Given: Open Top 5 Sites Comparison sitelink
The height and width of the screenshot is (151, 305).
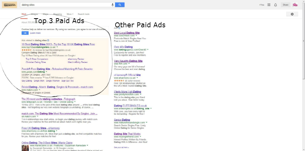Looking at the screenshot, I should coord(37,59).
